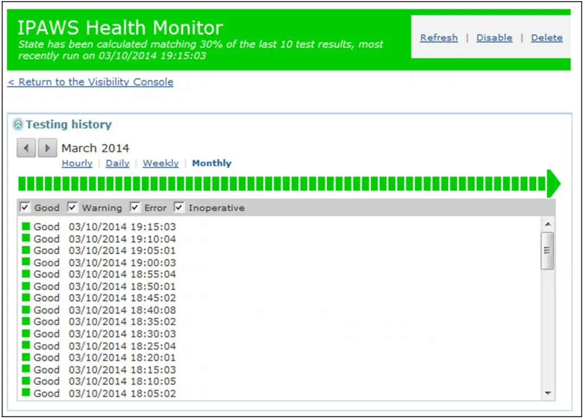
Task: Click green status square for 18:05:02 result
Action: [26, 393]
